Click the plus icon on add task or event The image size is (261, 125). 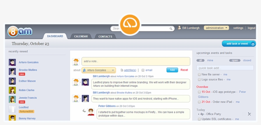coord(253,44)
